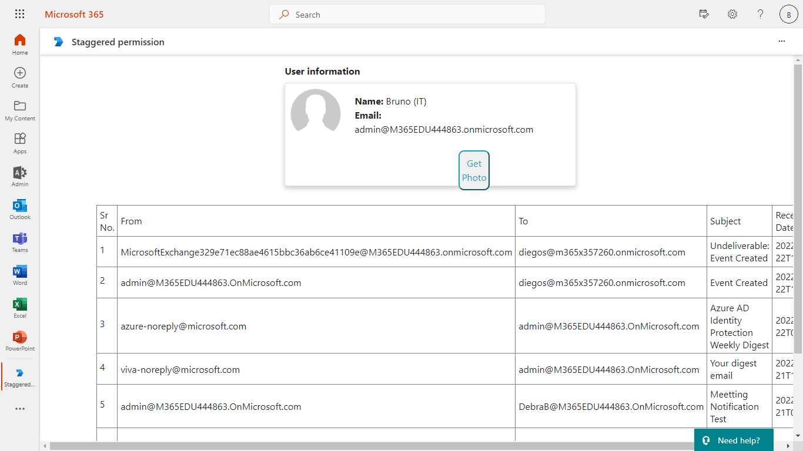The width and height of the screenshot is (803, 451).
Task: Click the row 2 'Event Created' subject cell
Action: [740, 282]
